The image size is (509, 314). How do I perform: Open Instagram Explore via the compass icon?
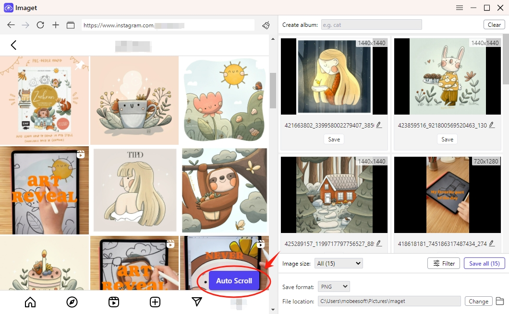pyautogui.click(x=72, y=302)
